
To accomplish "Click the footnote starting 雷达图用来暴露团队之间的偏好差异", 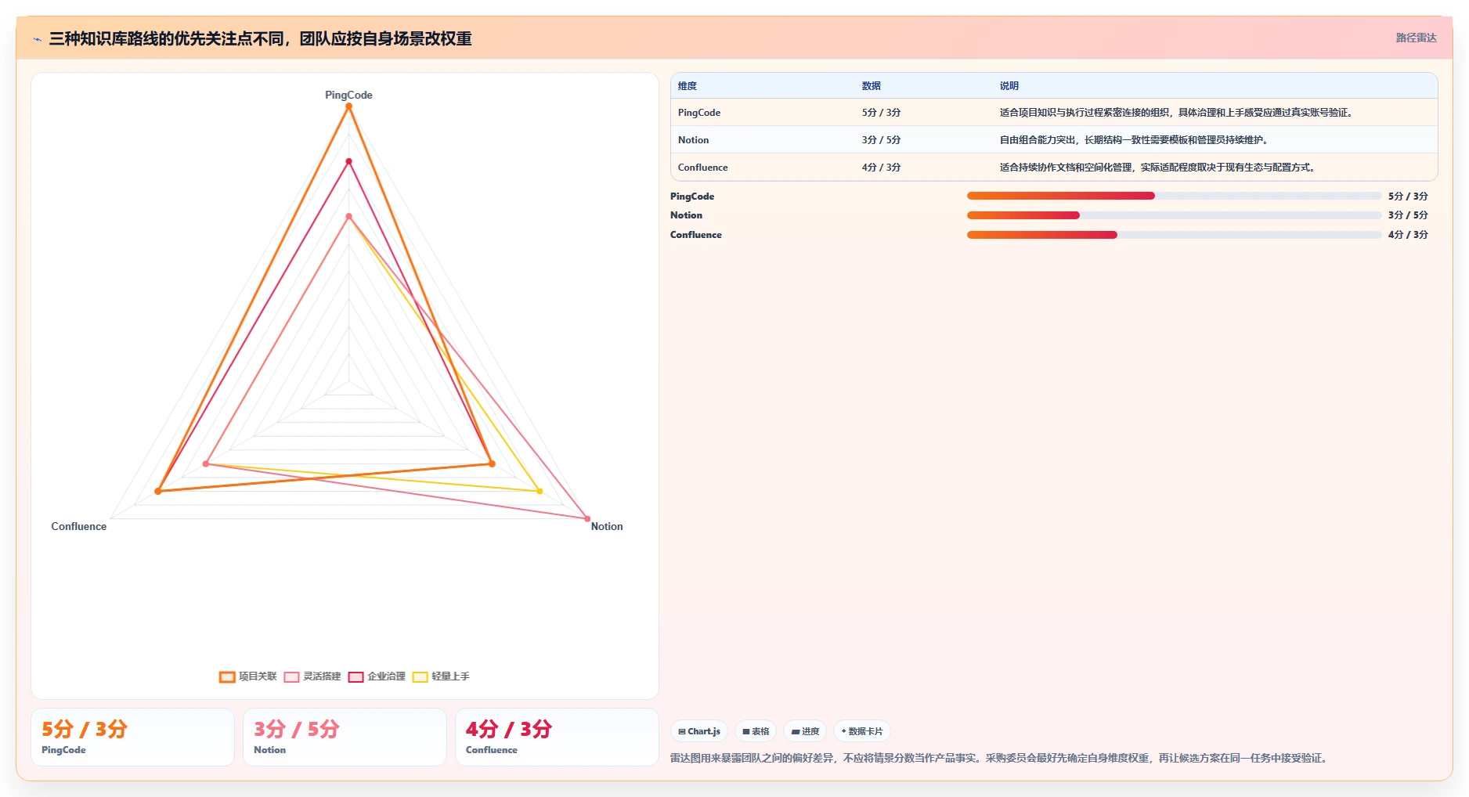I will point(1001,758).
